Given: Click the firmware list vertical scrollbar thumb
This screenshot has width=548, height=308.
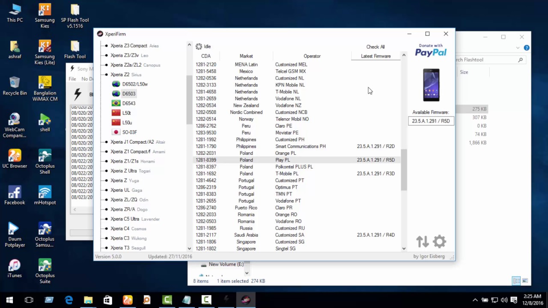Looking at the screenshot, I should coord(403,169).
